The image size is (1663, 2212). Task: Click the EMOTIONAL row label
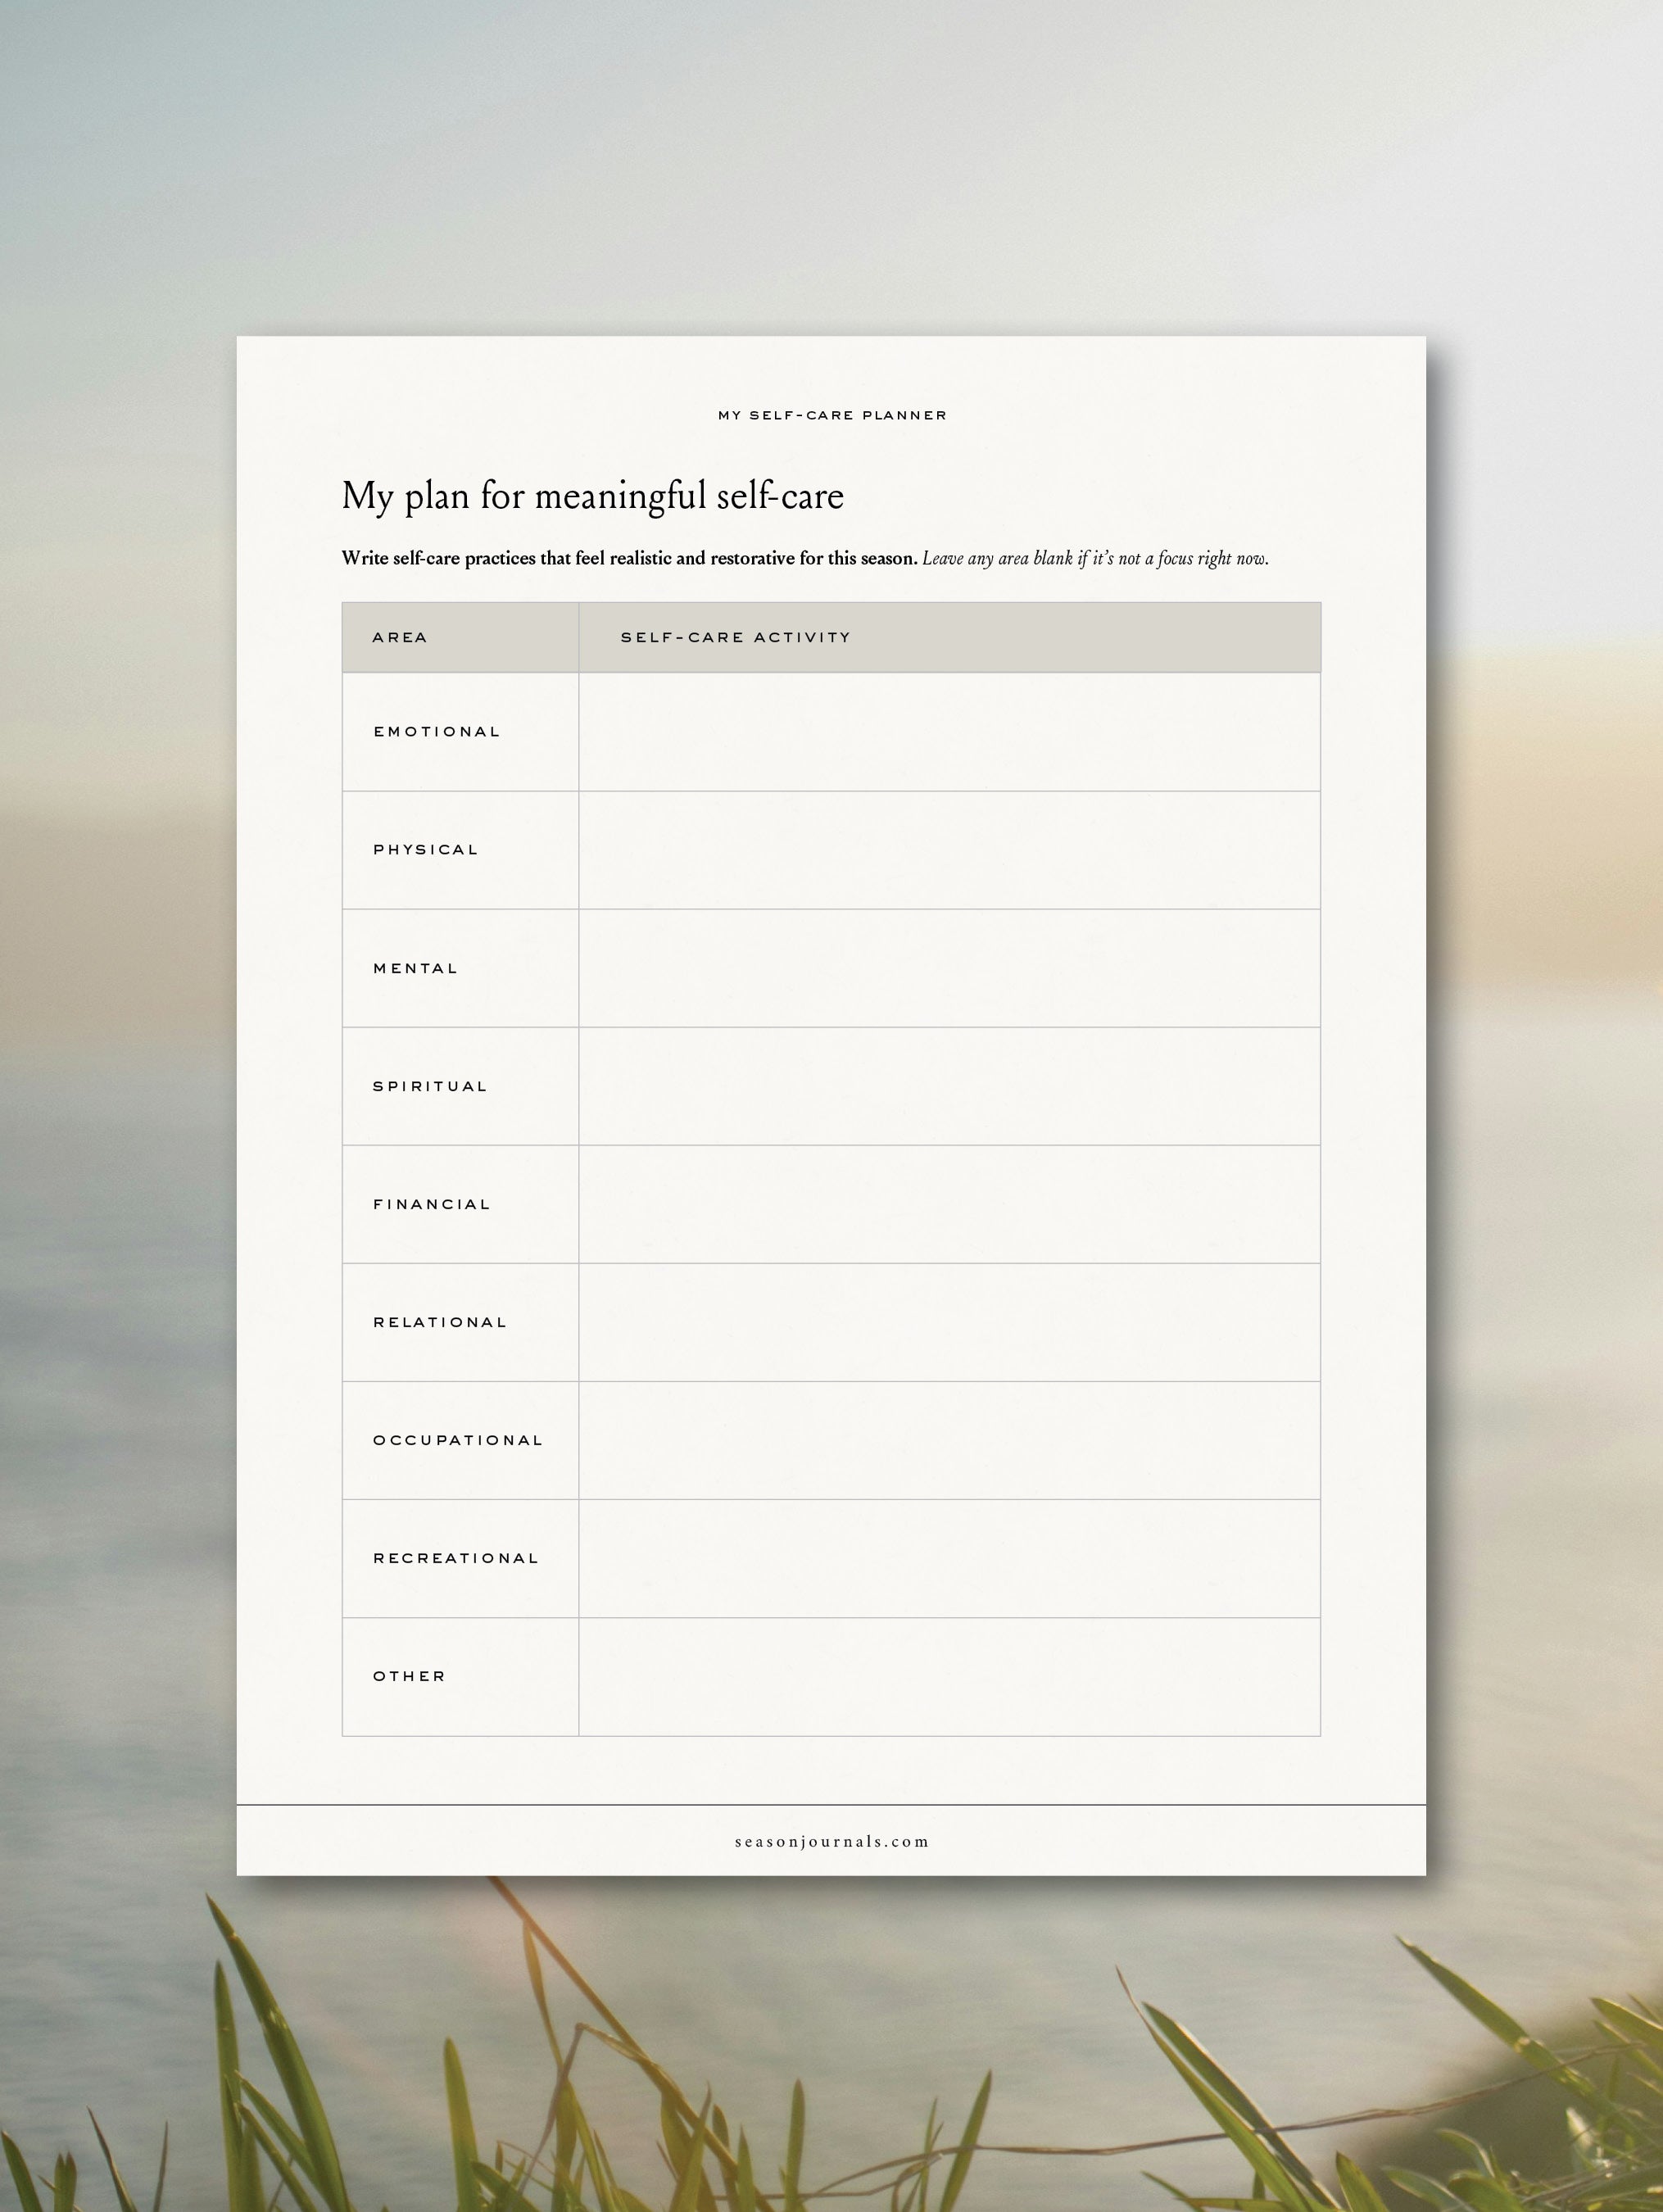[436, 731]
